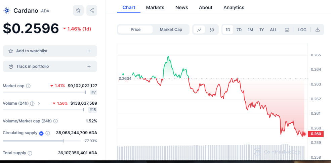Select ALL time range
Image resolution: width=331 pixels, height=163 pixels.
click(274, 30)
